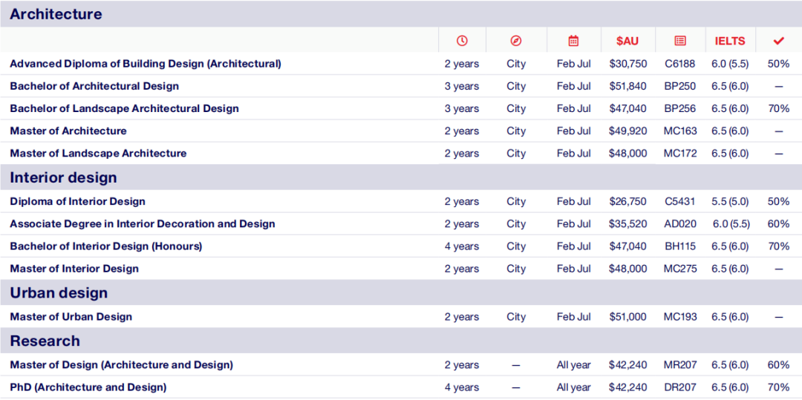Click the 4 years duration for Bachelor of Interior Design
The image size is (802, 400).
[x=462, y=246]
